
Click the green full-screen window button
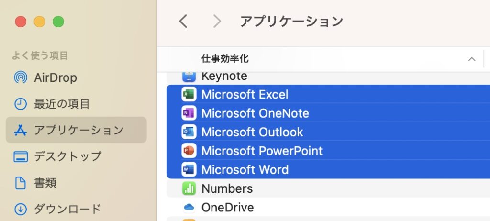click(x=58, y=22)
